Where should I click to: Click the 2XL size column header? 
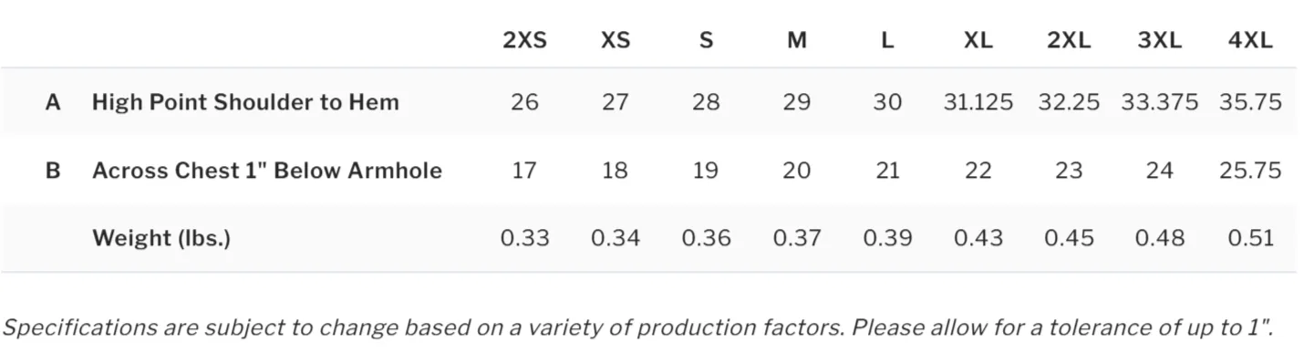[1069, 41]
